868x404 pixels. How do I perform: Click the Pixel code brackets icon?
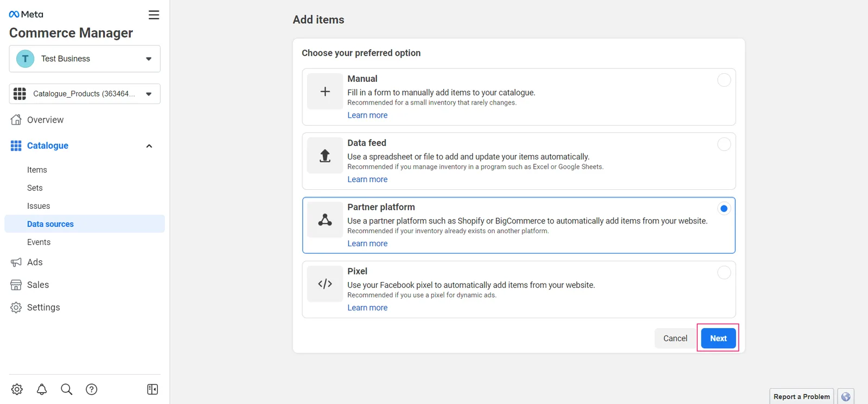click(325, 284)
